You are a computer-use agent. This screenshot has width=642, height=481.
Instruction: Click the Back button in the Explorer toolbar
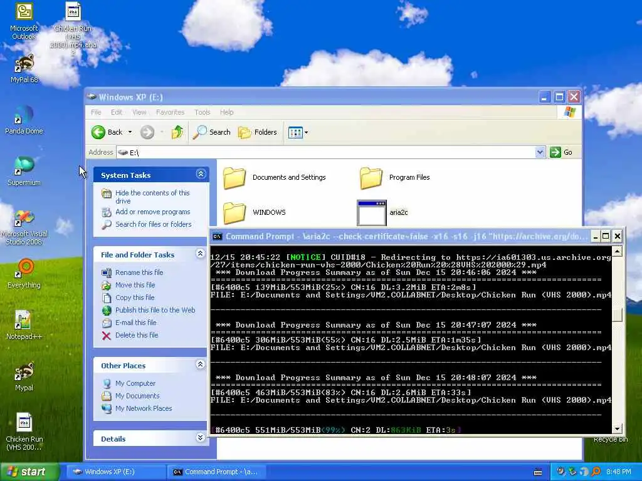[107, 132]
